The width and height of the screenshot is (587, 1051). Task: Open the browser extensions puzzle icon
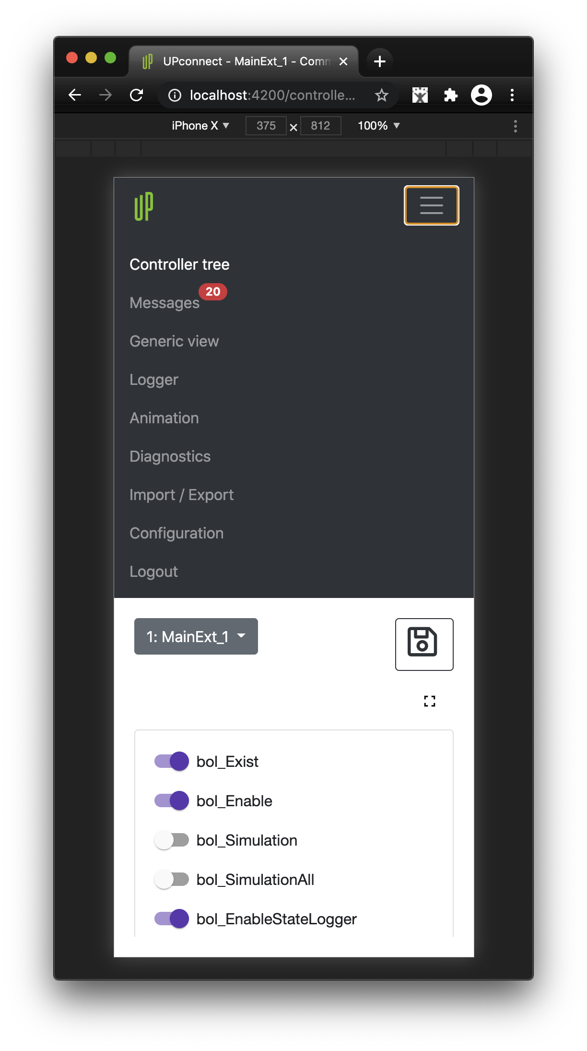(x=450, y=95)
